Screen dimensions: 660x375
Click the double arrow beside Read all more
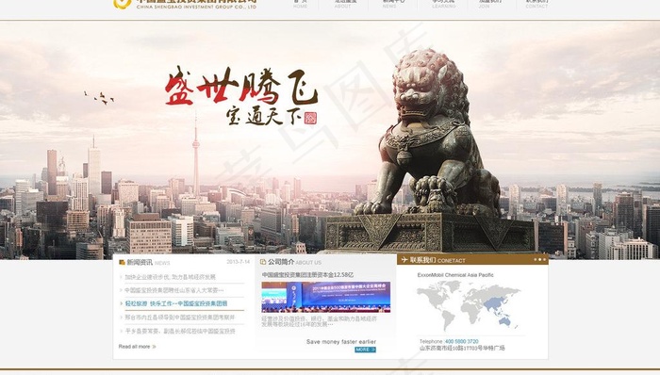(154, 347)
